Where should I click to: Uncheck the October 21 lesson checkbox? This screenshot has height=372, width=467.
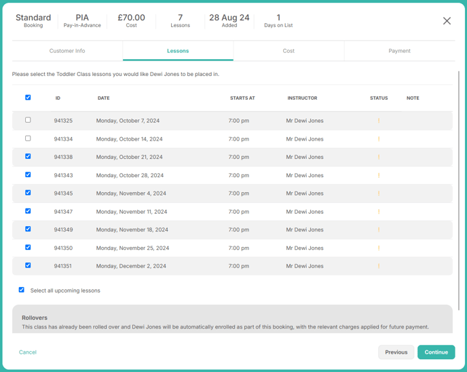(x=28, y=156)
